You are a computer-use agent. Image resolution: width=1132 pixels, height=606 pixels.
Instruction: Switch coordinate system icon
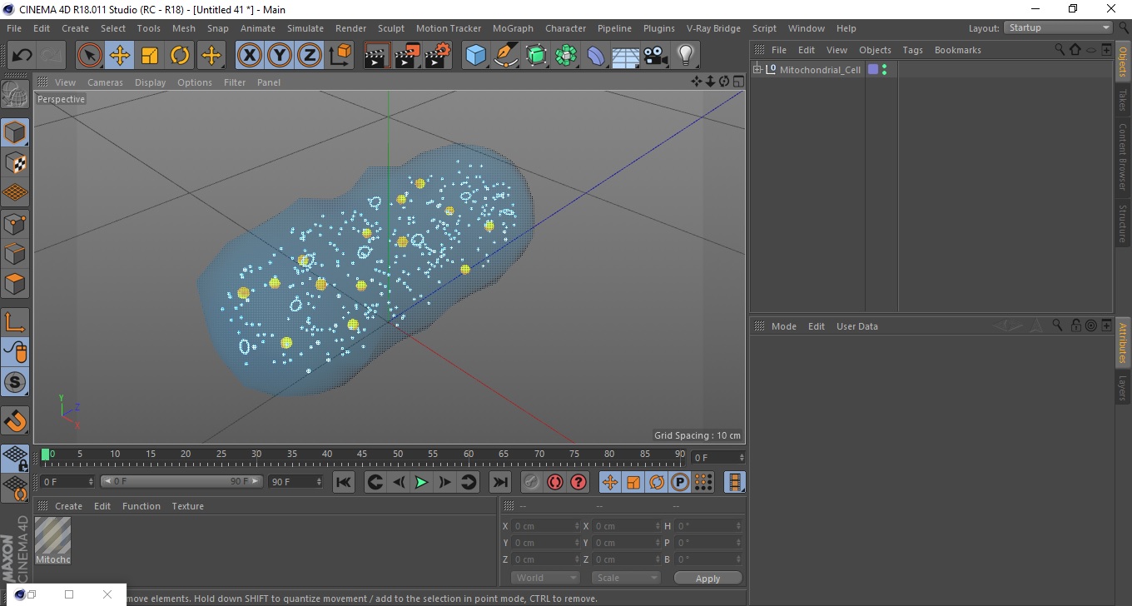[340, 56]
